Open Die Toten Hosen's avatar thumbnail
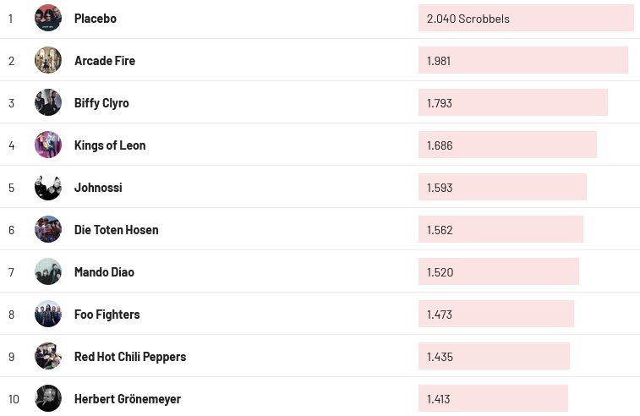This screenshot has width=640, height=416. tap(48, 229)
